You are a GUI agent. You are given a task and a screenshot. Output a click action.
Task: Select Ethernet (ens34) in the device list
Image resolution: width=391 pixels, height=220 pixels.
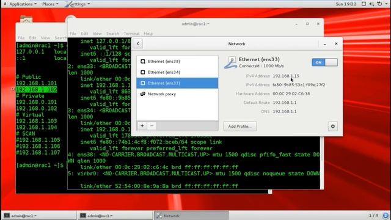177,72
